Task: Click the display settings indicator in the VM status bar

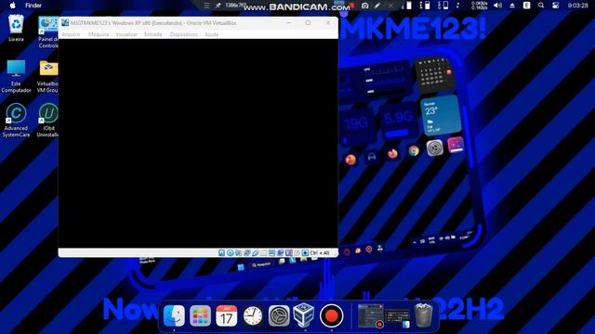Action: point(272,252)
